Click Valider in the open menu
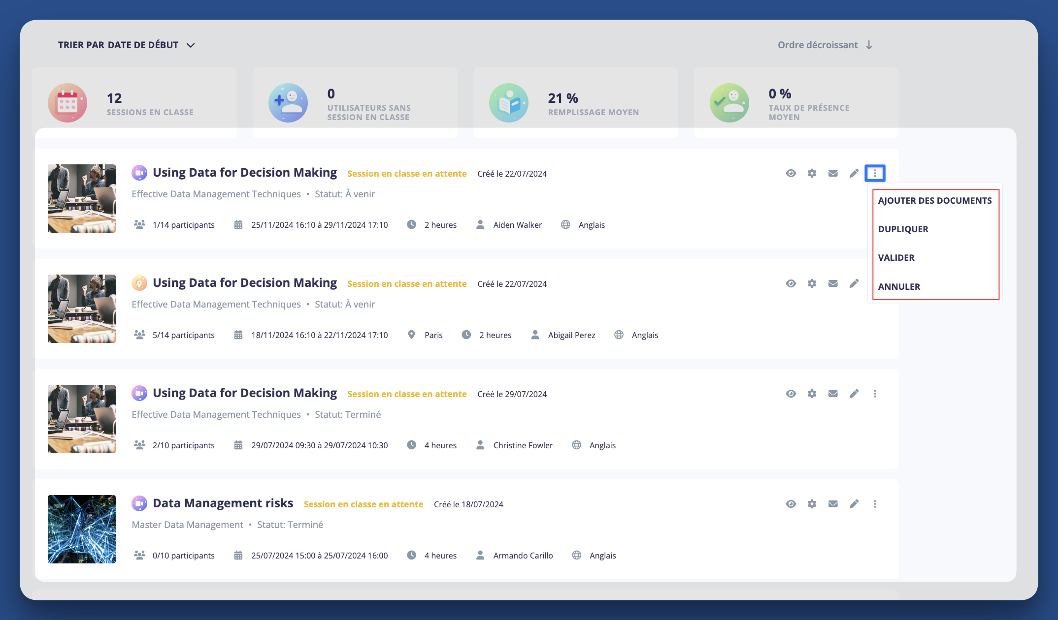This screenshot has height=620, width=1058. 896,258
